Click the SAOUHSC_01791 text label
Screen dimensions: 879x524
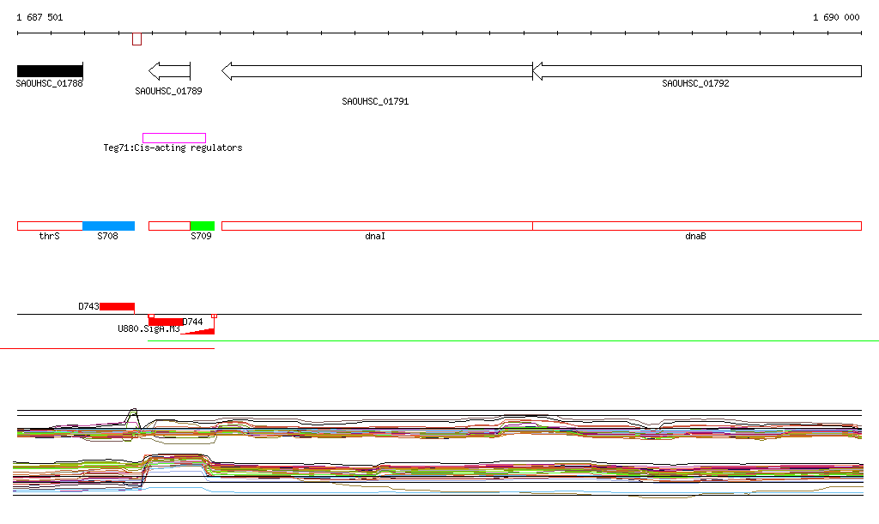(x=375, y=102)
